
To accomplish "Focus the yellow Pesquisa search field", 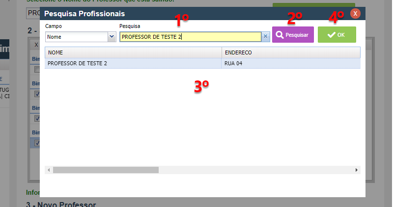I will coord(191,37).
